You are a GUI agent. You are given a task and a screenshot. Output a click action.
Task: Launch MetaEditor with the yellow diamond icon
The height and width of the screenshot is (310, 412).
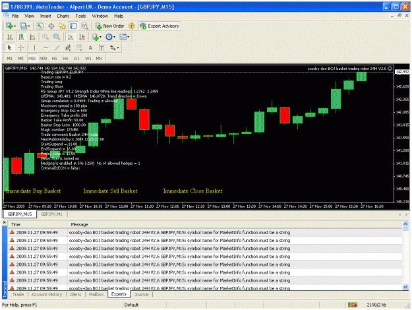click(131, 26)
